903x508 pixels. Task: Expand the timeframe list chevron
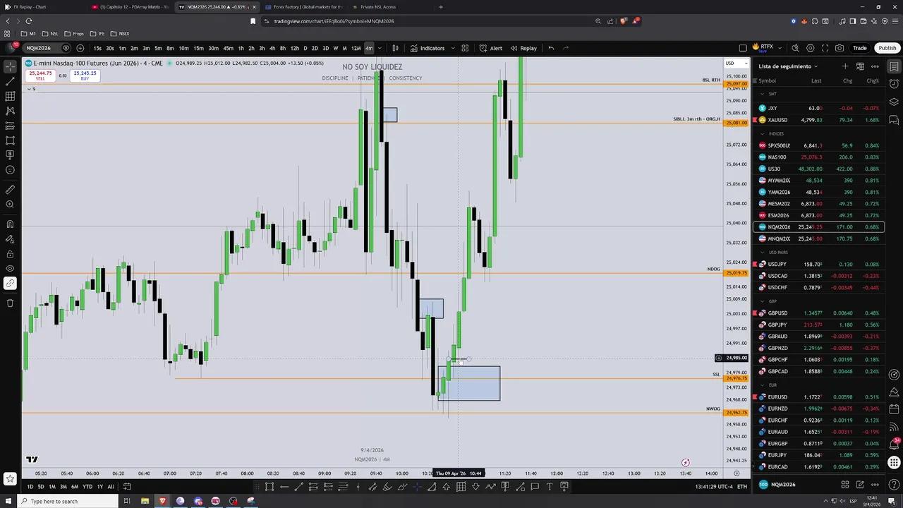point(379,48)
